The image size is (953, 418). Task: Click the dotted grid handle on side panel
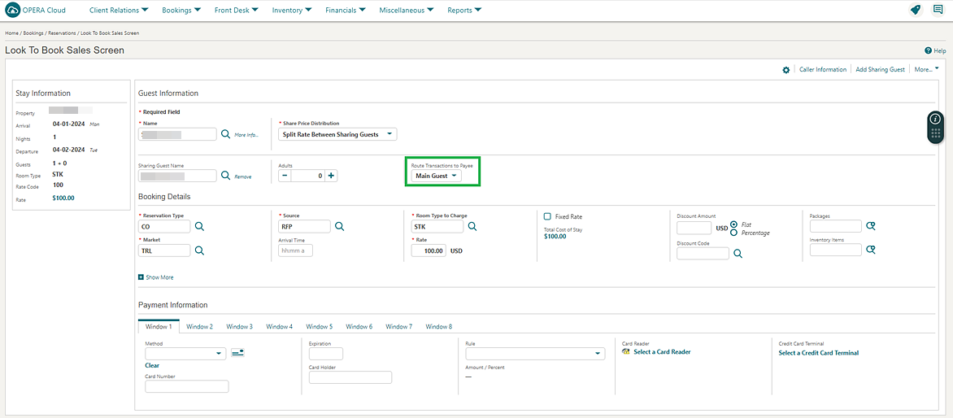tap(935, 133)
